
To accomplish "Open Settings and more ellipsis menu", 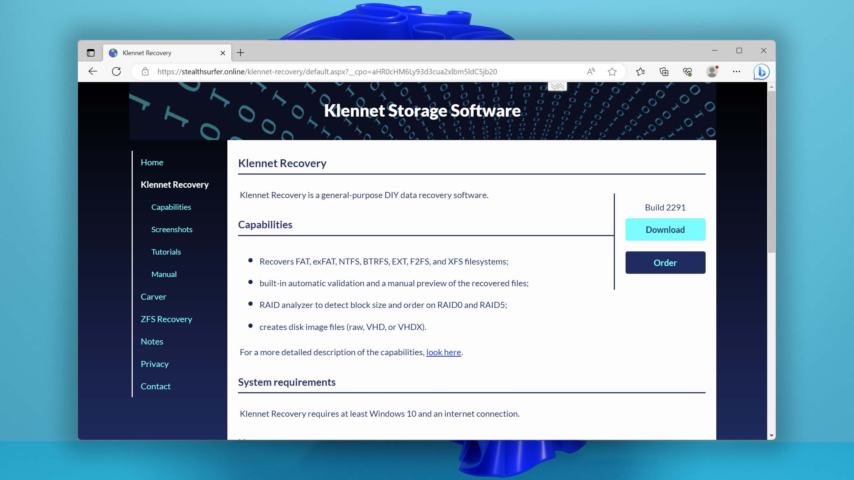I will click(x=736, y=71).
